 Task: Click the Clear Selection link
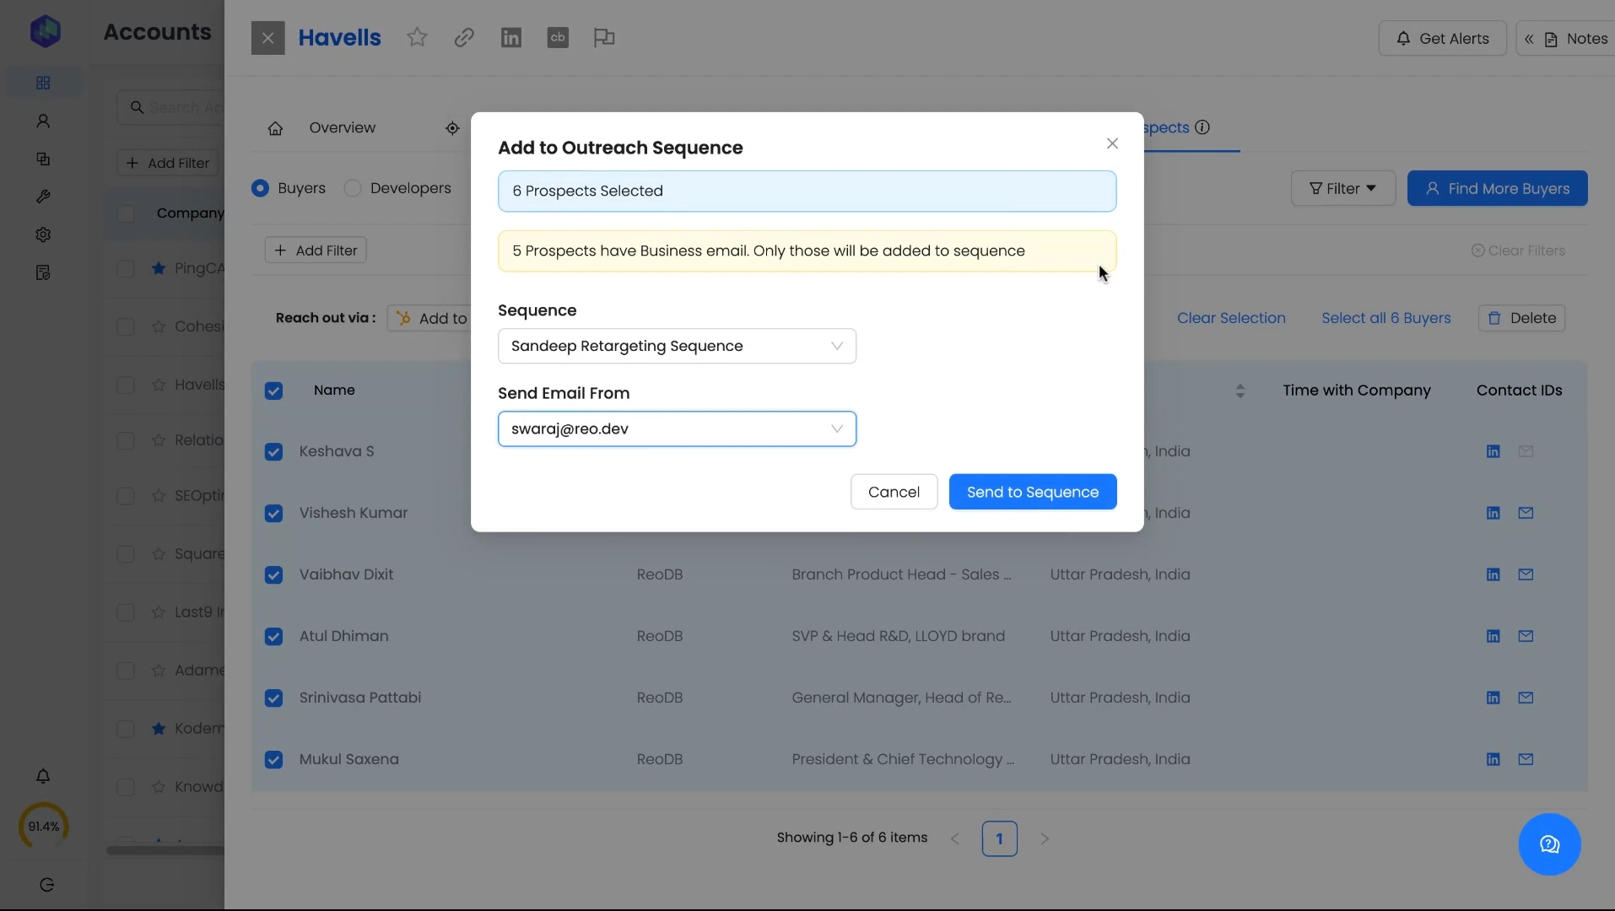click(x=1231, y=318)
